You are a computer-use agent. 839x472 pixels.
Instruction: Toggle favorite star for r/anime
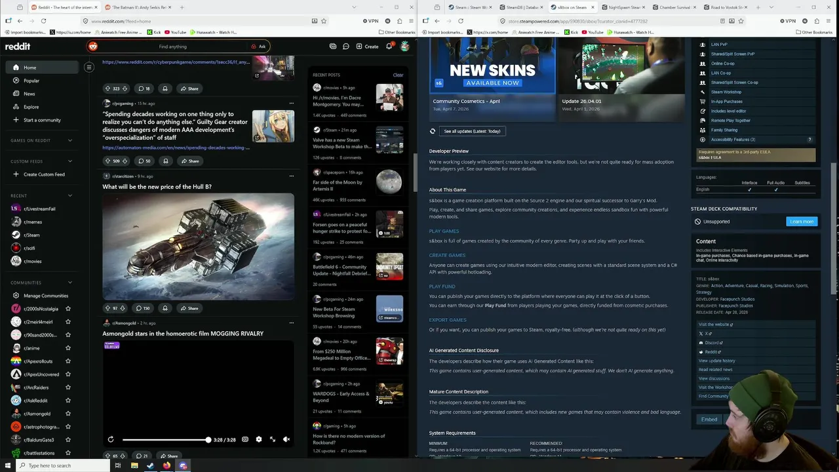pos(68,348)
